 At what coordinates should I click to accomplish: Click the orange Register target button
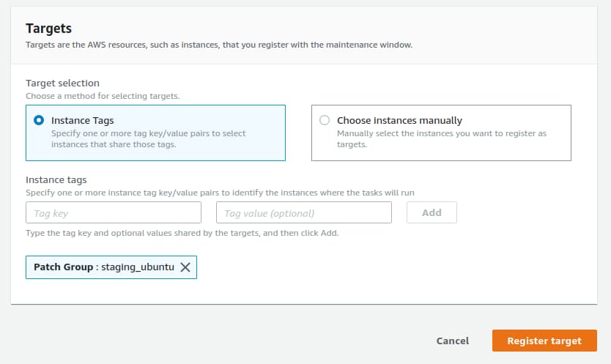pyautogui.click(x=544, y=341)
